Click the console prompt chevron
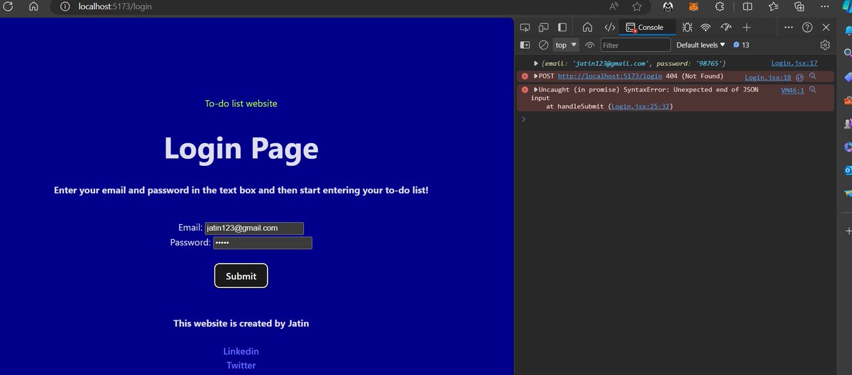 pos(523,119)
